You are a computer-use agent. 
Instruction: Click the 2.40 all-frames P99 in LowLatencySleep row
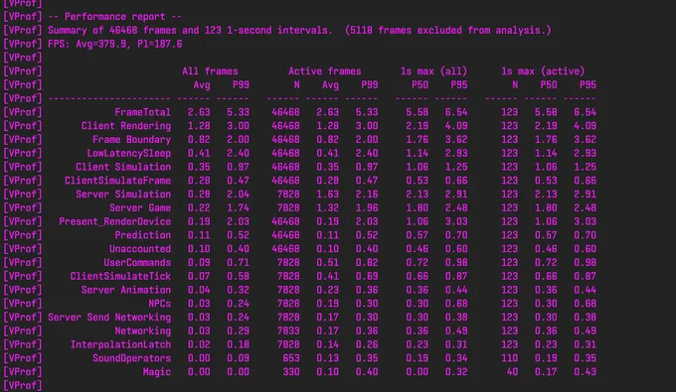pos(238,154)
